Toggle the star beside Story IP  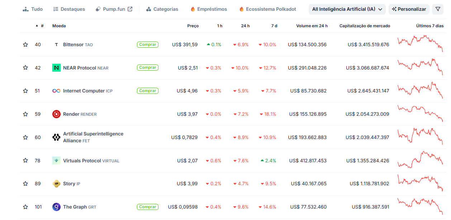(x=25, y=183)
